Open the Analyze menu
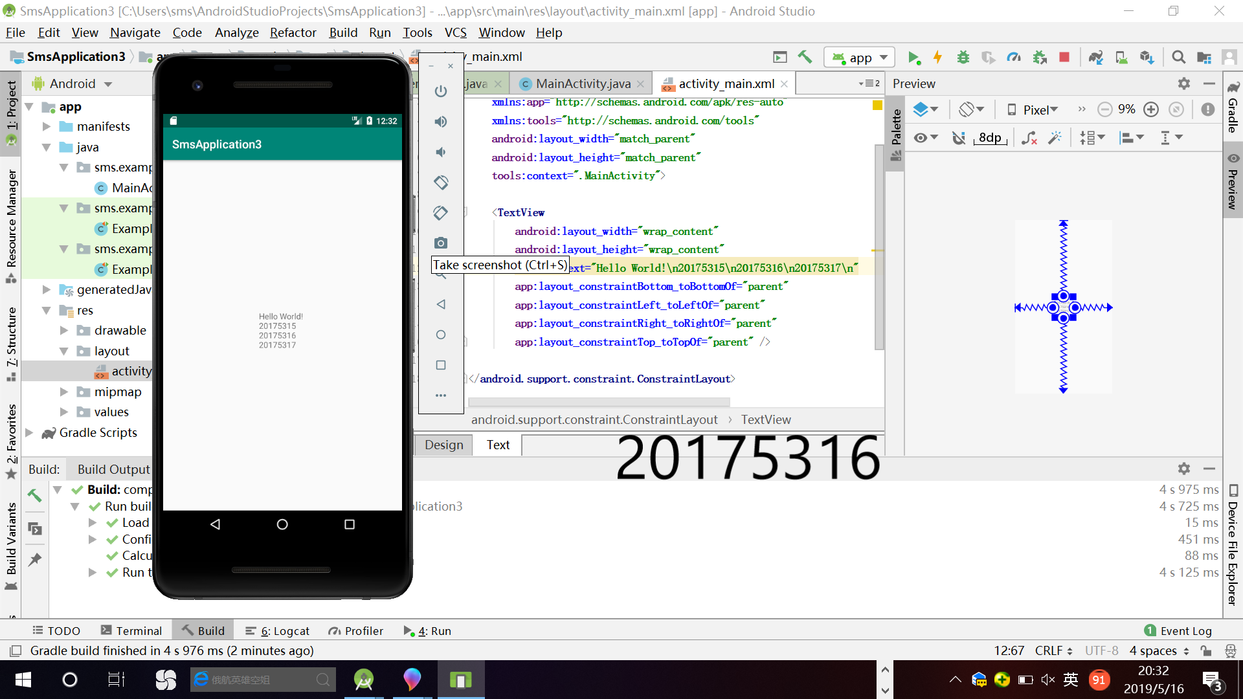This screenshot has height=699, width=1243. [236, 32]
